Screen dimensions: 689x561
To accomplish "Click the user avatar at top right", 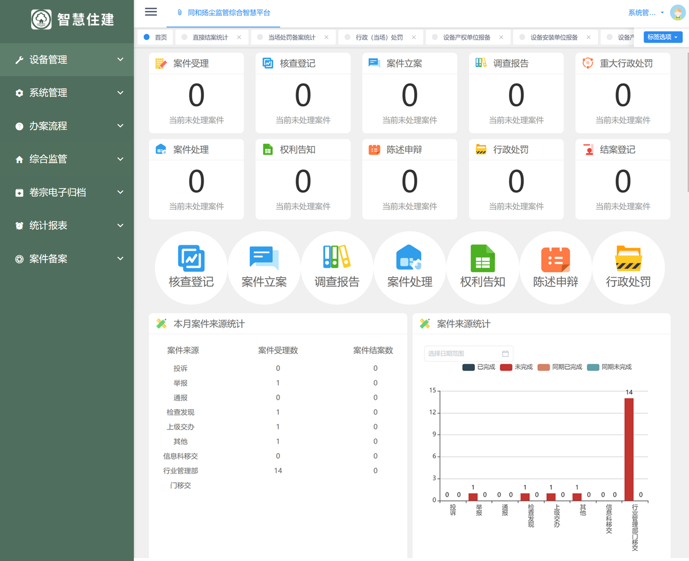I will point(678,13).
